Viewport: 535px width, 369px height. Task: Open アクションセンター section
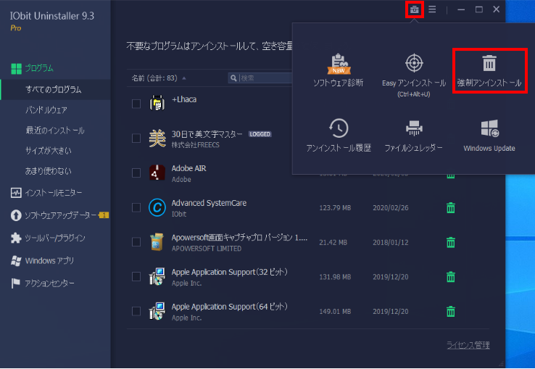tap(43, 283)
